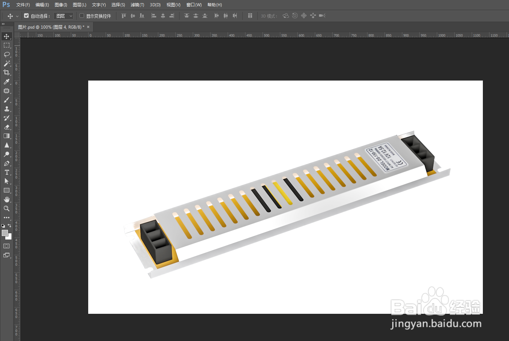Click the Auto-Align Layers button
This screenshot has height=341, width=509.
point(250,16)
